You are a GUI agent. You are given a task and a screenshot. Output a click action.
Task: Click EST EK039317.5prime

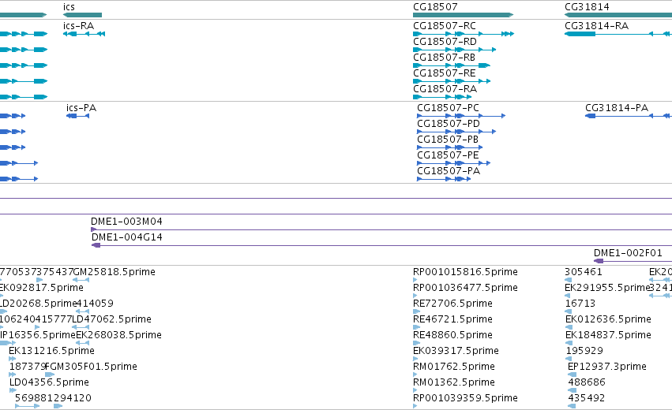pos(456,351)
